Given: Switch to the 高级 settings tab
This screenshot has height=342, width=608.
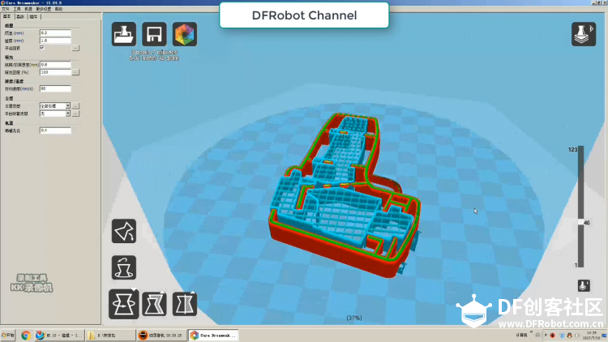Looking at the screenshot, I should point(20,17).
